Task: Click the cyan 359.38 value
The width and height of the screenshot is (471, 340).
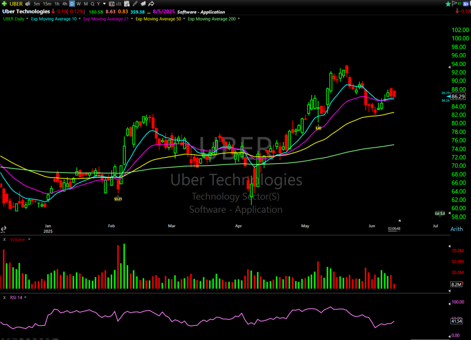Action: click(x=138, y=12)
